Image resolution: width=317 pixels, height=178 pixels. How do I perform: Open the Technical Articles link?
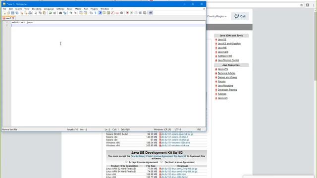[226, 73]
